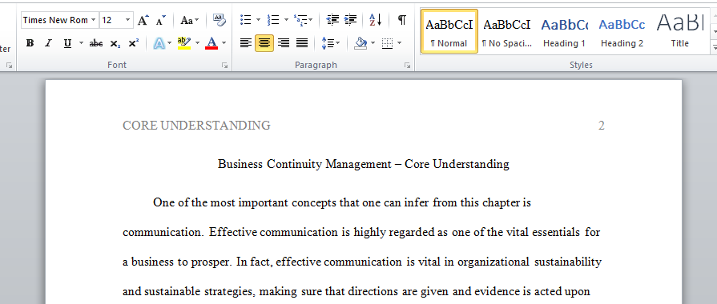Open the Paragraph dialog launcher
The height and width of the screenshot is (304, 717).
[x=407, y=66]
